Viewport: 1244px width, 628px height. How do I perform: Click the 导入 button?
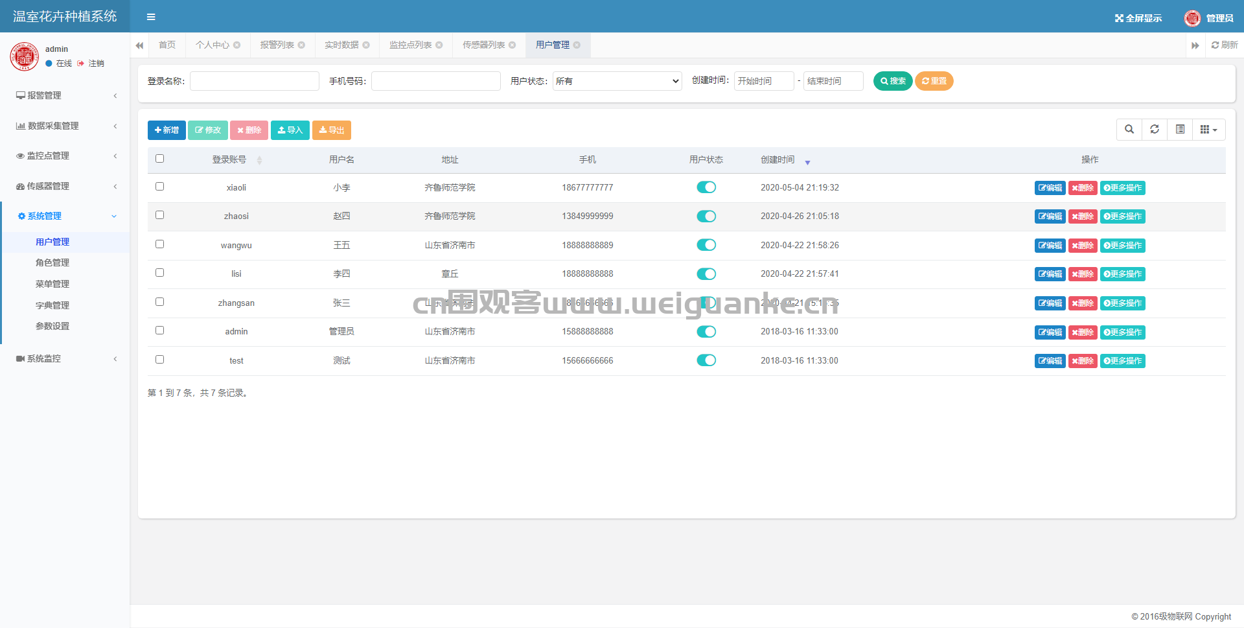coord(290,130)
